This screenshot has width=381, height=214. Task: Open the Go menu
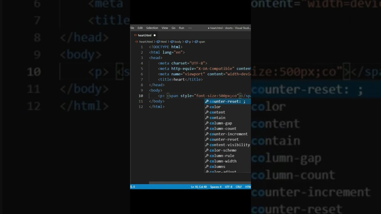pos(173,28)
